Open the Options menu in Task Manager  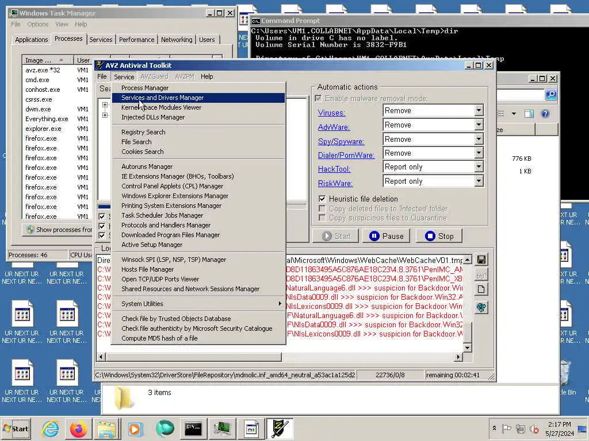tap(38, 24)
